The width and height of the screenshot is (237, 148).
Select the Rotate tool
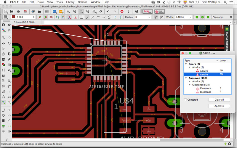pos(9,43)
